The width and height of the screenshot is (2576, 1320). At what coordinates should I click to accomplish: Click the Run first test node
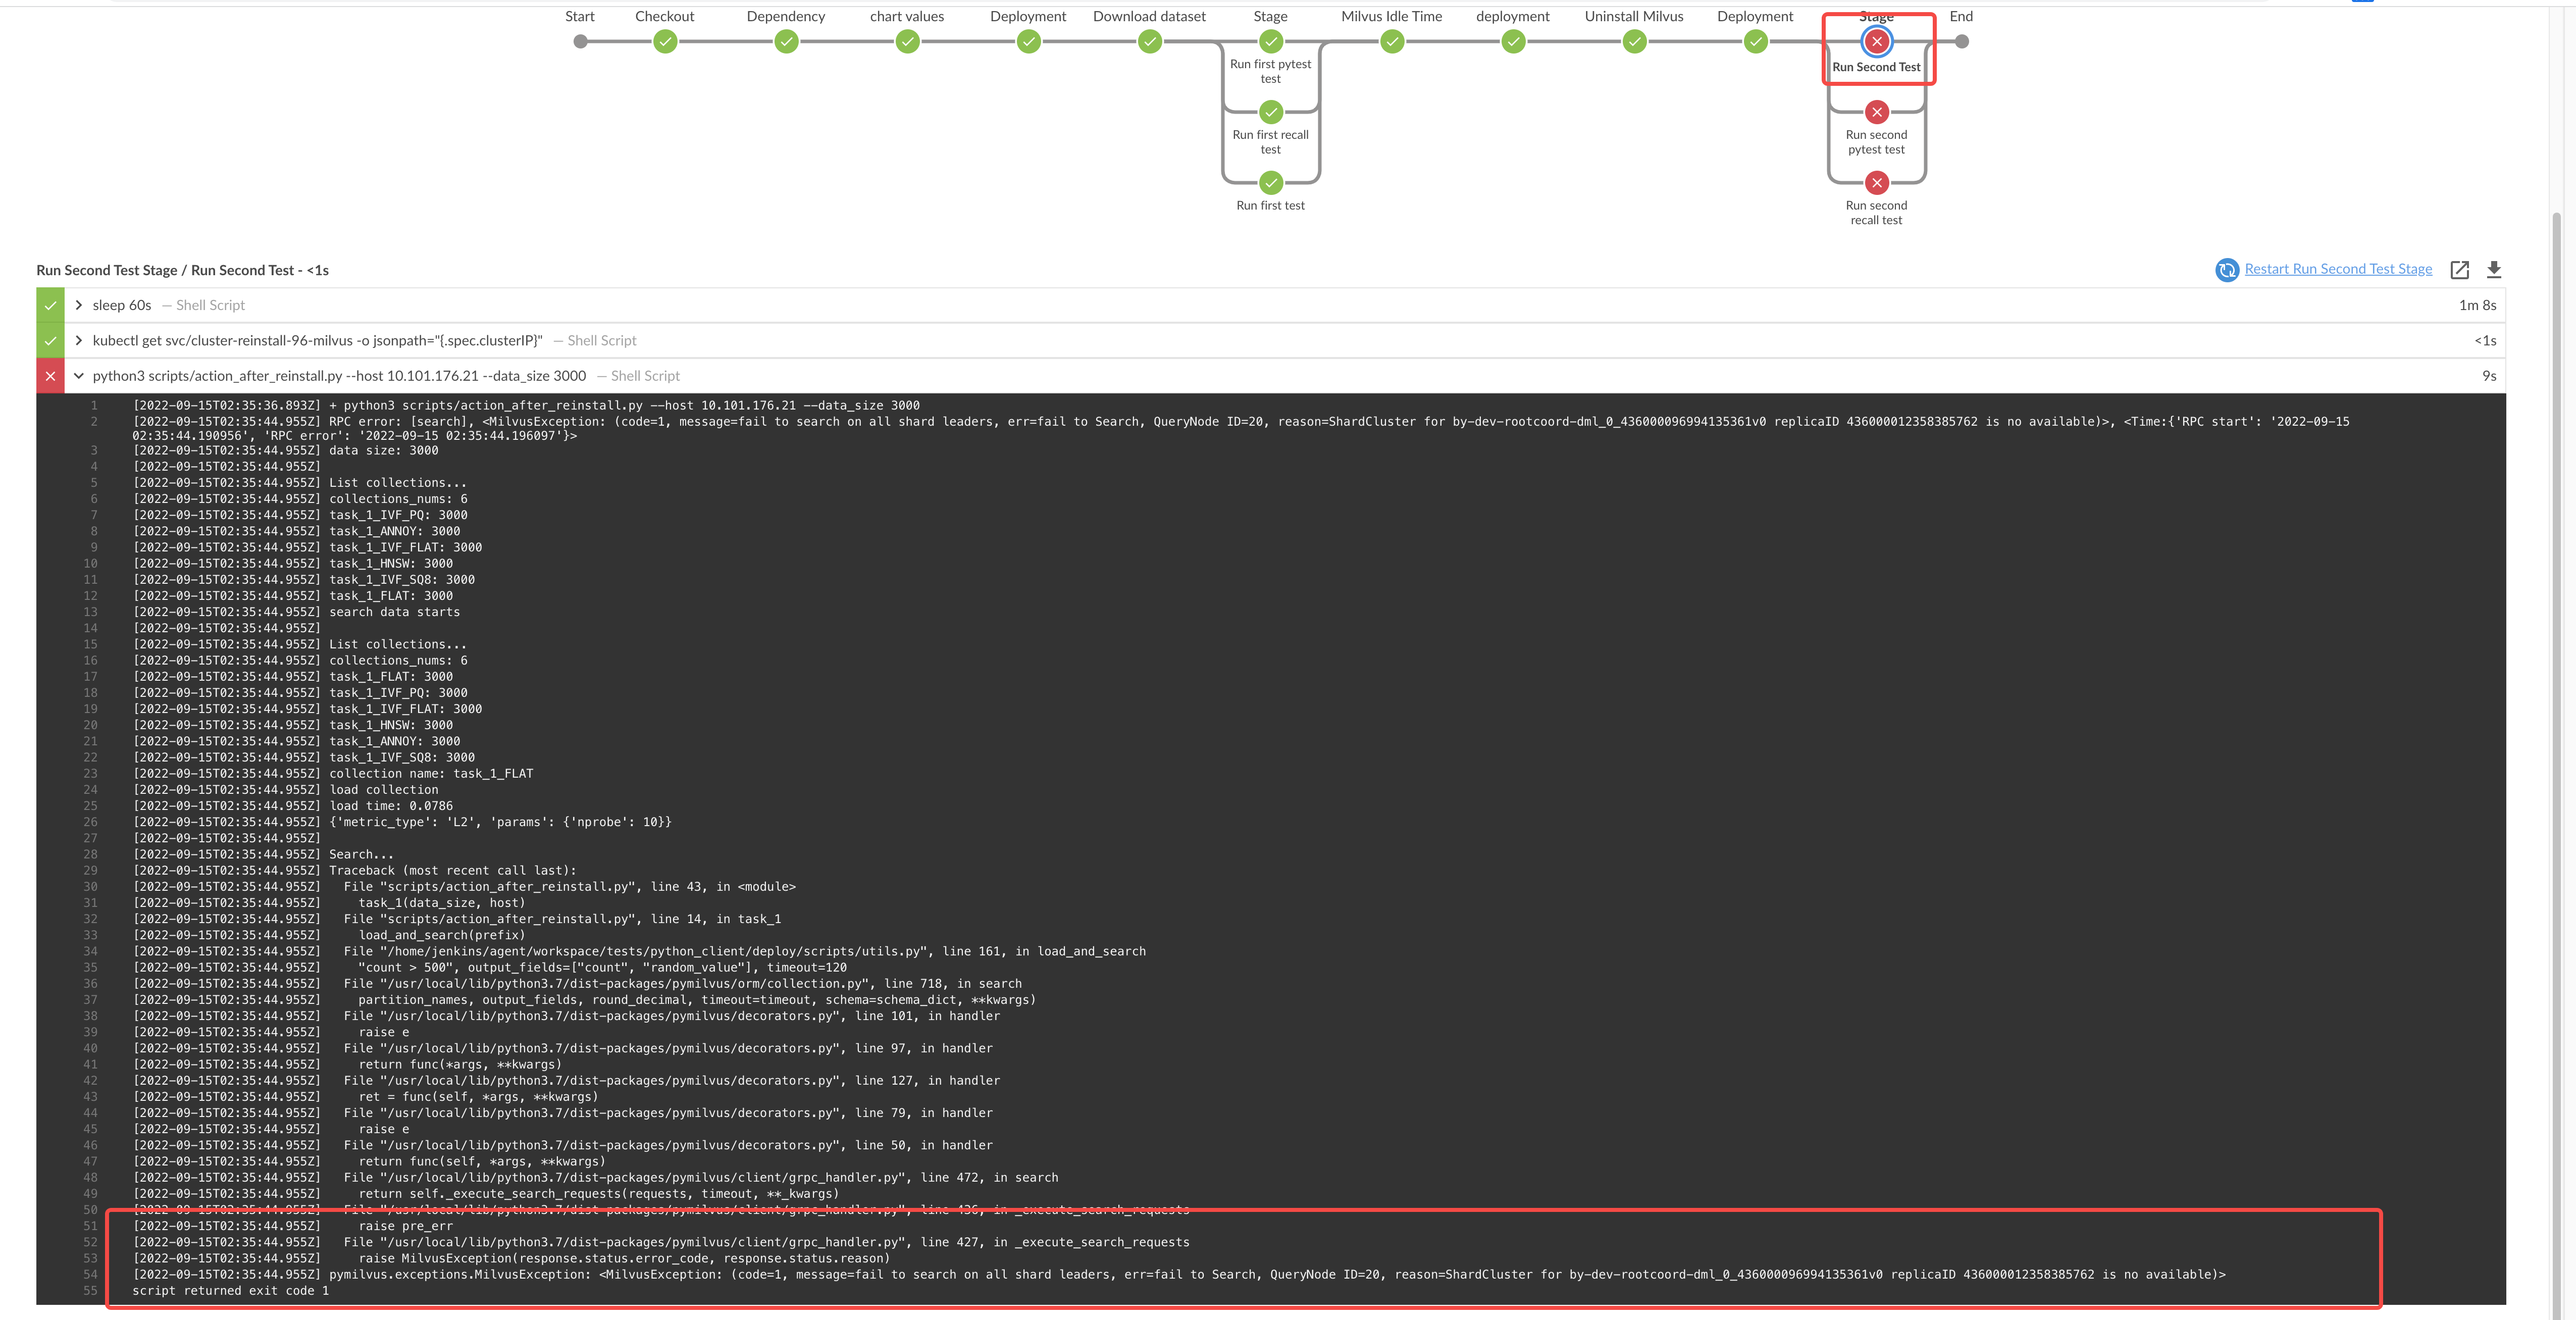[1270, 183]
